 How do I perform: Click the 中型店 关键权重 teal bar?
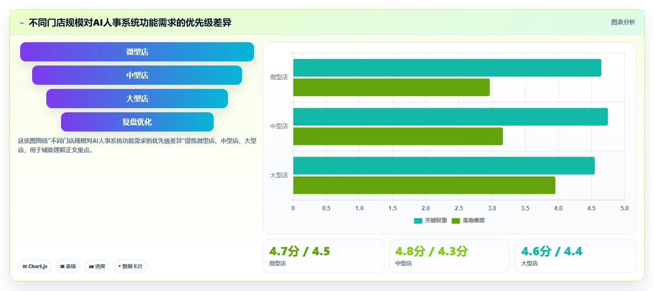click(450, 117)
